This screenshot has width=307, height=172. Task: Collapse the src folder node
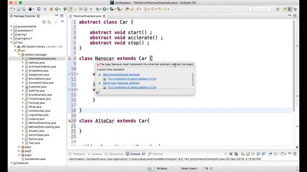click(15, 50)
